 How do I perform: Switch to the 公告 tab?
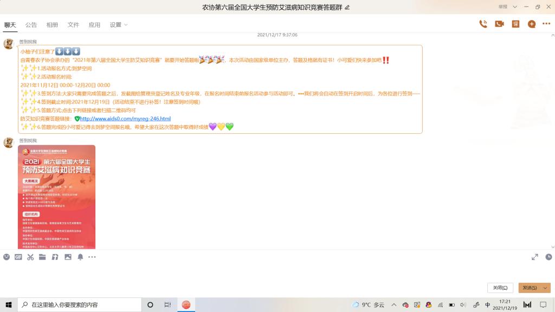(x=31, y=25)
